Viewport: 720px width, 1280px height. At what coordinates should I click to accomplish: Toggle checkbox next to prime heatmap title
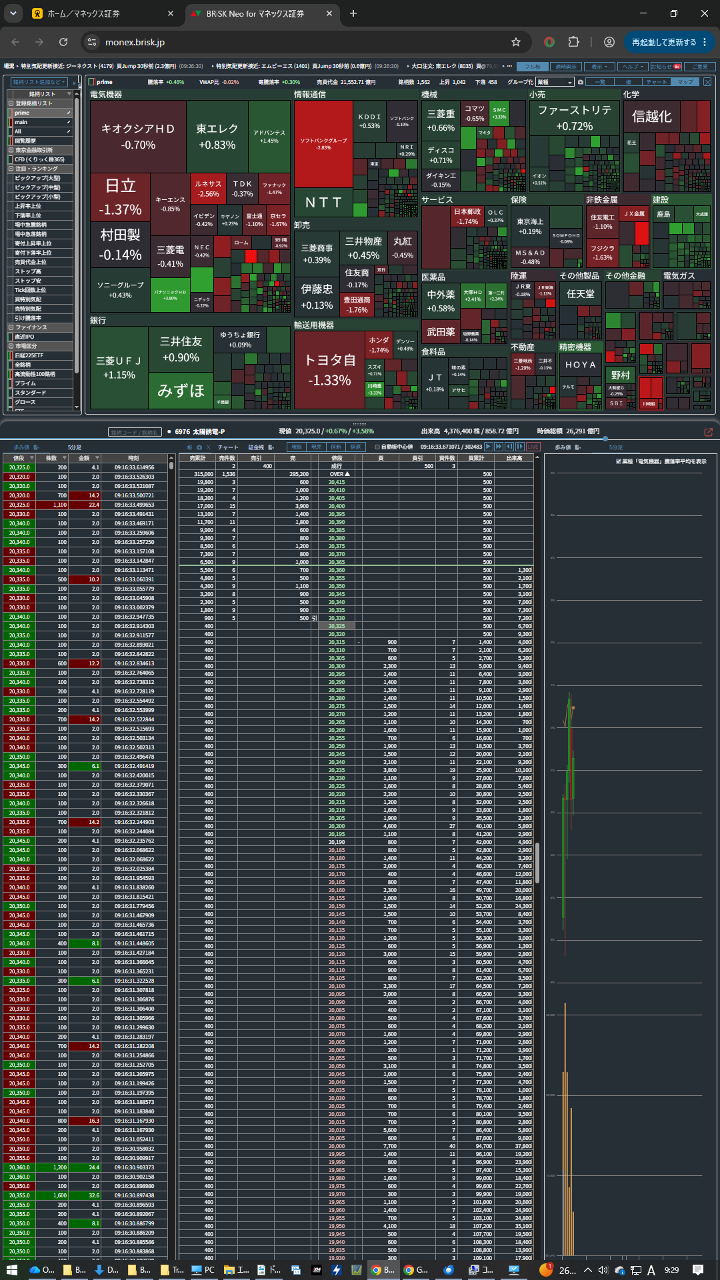[93, 82]
